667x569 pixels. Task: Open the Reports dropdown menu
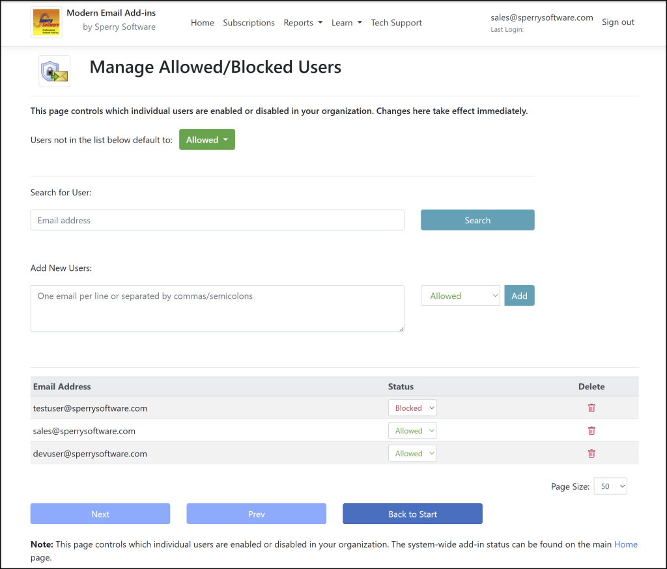pos(302,22)
